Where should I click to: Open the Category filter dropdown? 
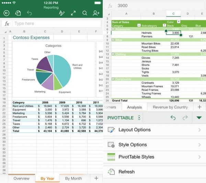pos(139,25)
